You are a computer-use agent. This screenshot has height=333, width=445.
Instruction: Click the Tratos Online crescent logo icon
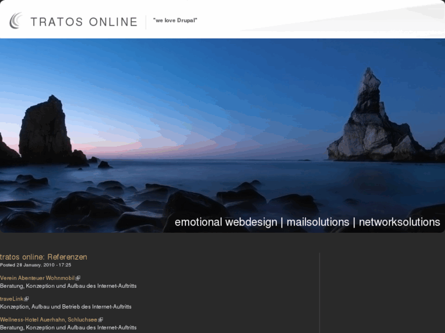pyautogui.click(x=16, y=21)
